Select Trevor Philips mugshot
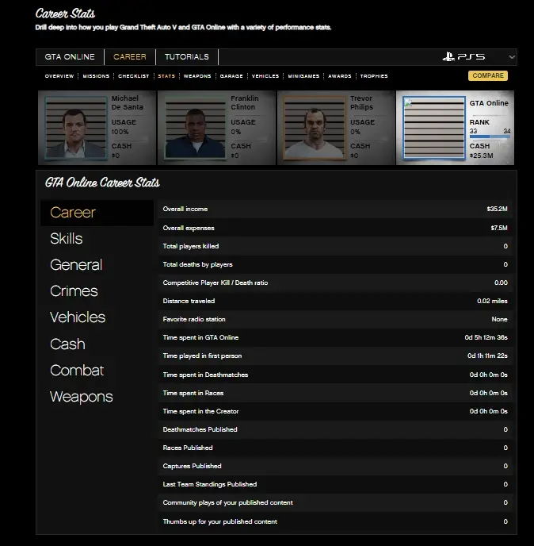Screen dimensions: 534x546 tap(315, 128)
